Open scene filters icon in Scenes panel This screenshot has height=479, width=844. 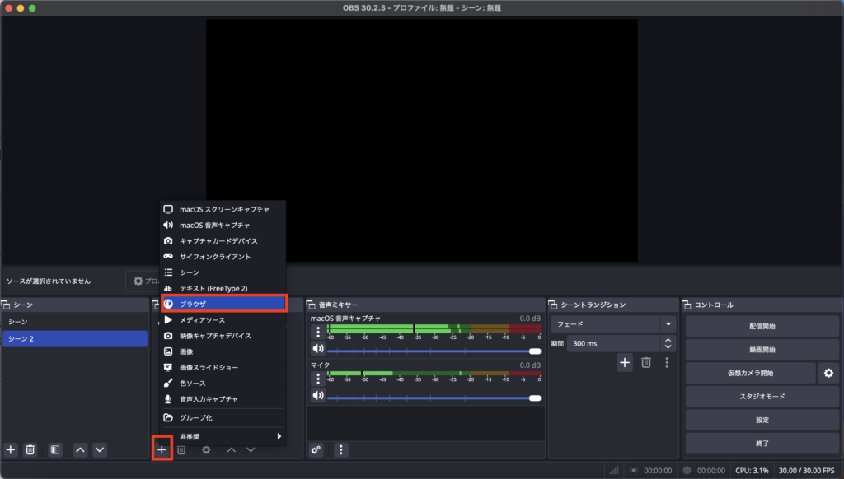55,450
